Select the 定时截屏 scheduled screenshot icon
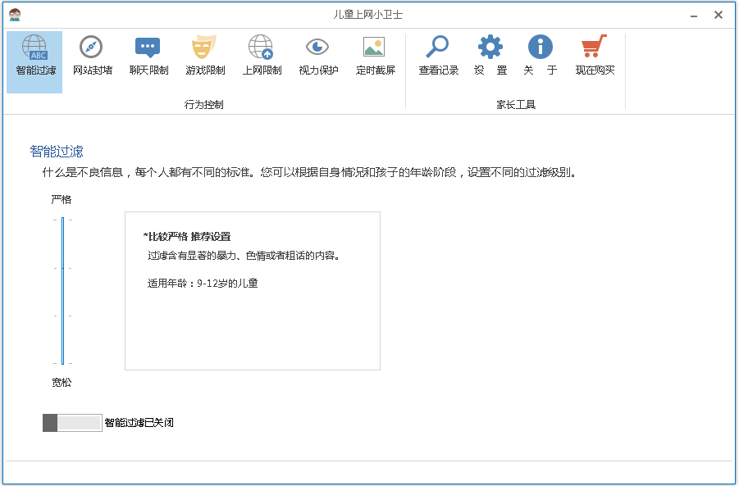Viewport: 739px width, 486px height. (x=375, y=56)
